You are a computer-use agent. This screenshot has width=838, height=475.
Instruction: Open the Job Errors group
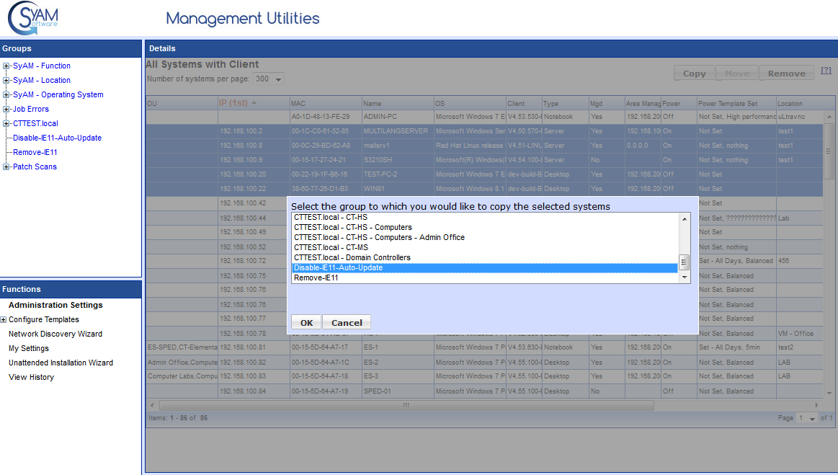[31, 109]
